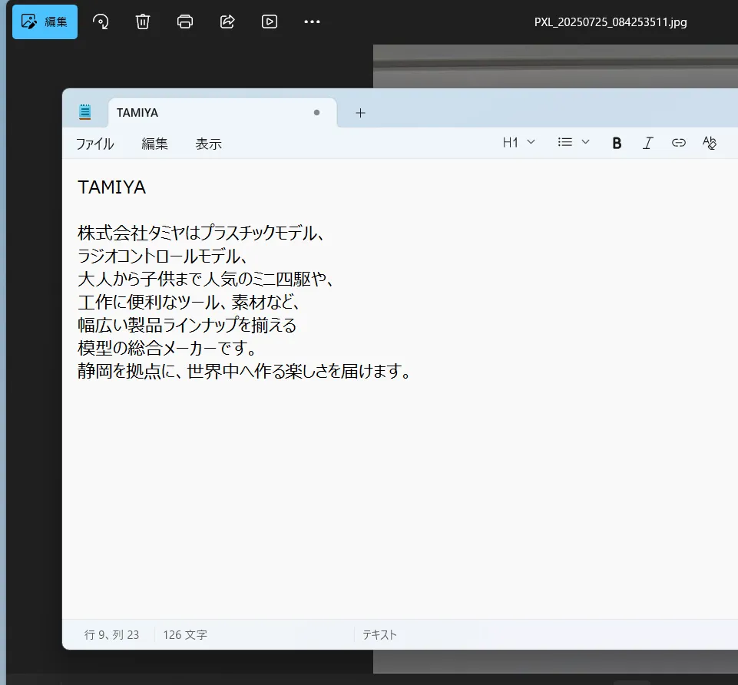
Task: Open the 表示 menu
Action: [209, 144]
